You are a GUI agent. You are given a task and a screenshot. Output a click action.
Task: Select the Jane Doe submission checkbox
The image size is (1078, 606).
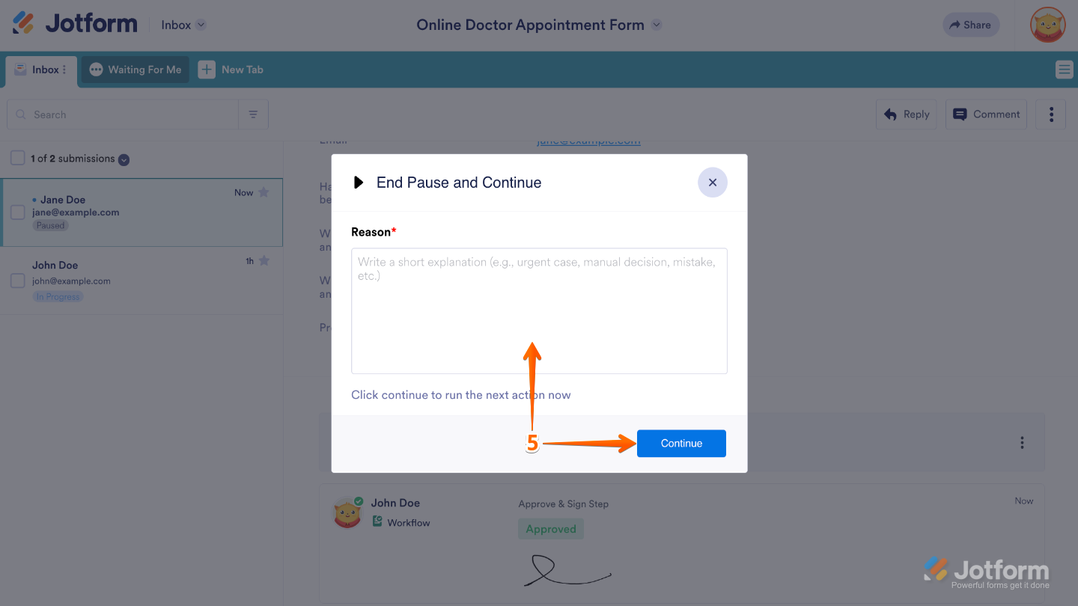(x=16, y=213)
